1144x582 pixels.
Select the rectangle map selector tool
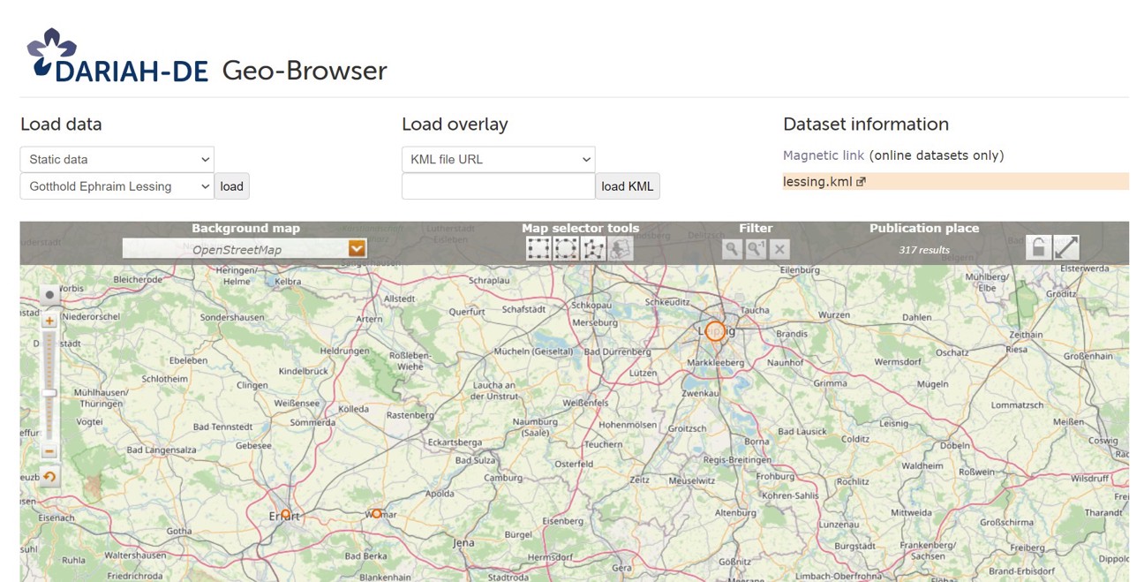pos(538,249)
